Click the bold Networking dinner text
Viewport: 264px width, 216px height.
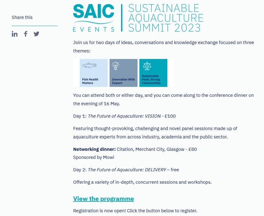point(94,149)
